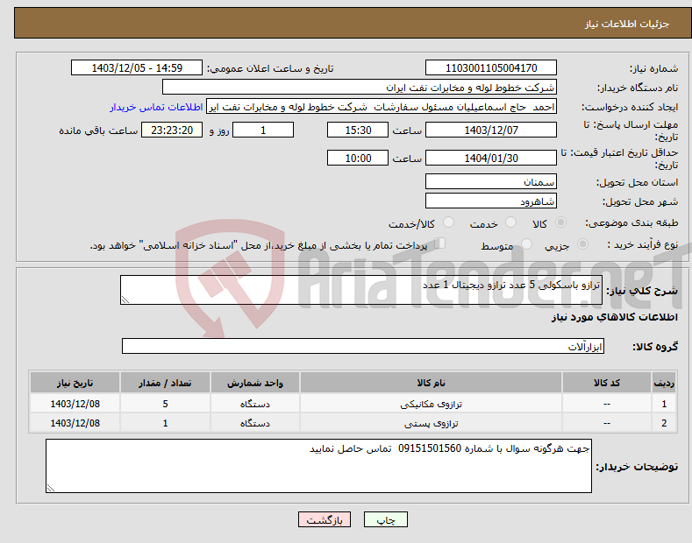Click the ردیف column header
This screenshot has width=692, height=543.
(x=664, y=383)
